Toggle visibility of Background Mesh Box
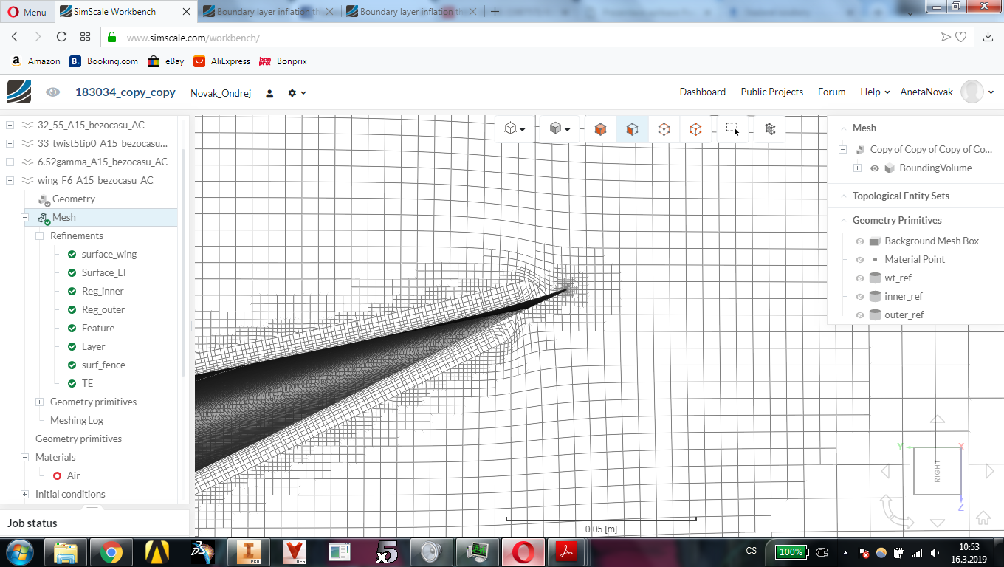 [859, 241]
